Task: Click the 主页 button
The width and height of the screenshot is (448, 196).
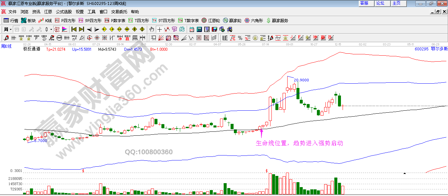Action: [397, 3]
